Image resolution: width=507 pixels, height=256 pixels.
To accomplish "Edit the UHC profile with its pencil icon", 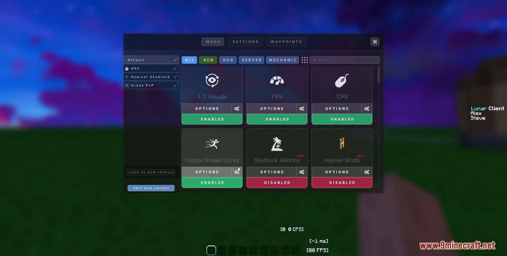I will (x=175, y=68).
